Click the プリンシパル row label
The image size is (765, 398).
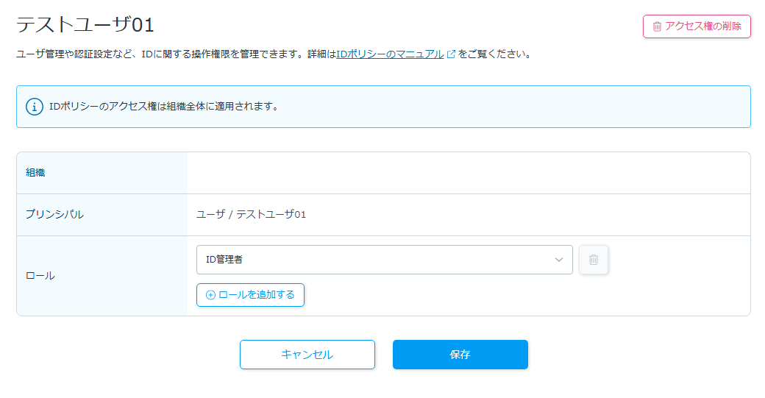click(x=54, y=215)
